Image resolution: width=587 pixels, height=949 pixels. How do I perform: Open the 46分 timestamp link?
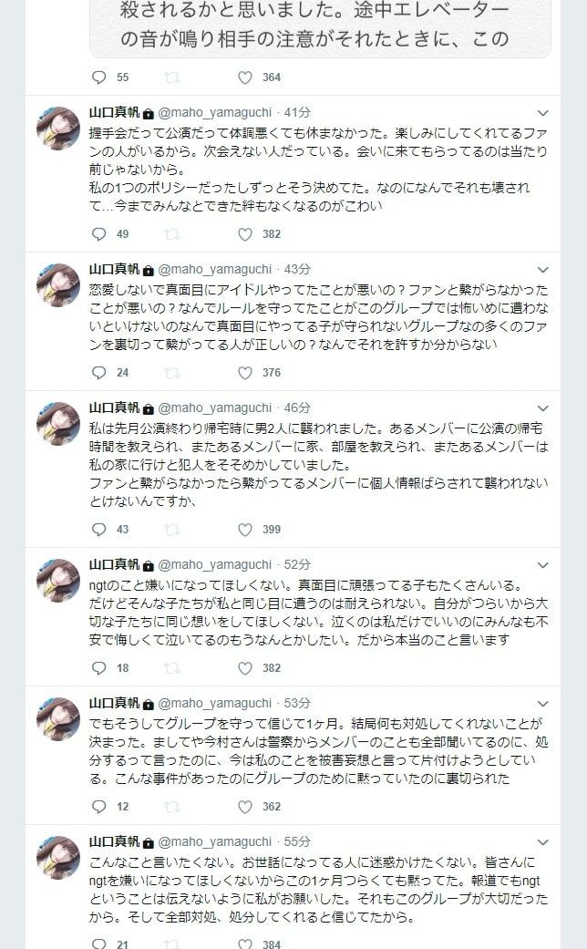point(297,407)
